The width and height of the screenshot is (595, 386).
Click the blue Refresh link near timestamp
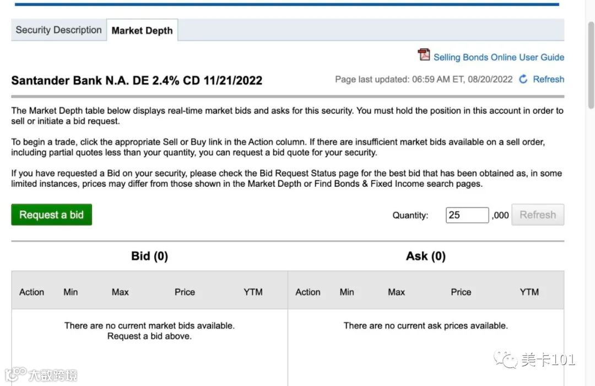pyautogui.click(x=548, y=79)
